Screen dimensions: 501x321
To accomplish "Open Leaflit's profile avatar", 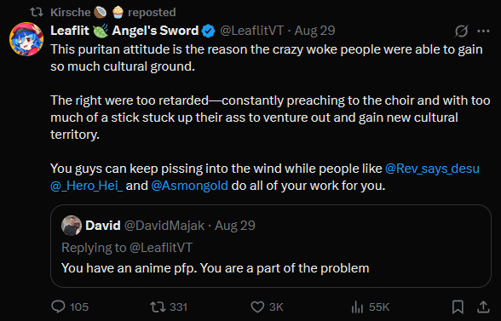I will 26,39.
